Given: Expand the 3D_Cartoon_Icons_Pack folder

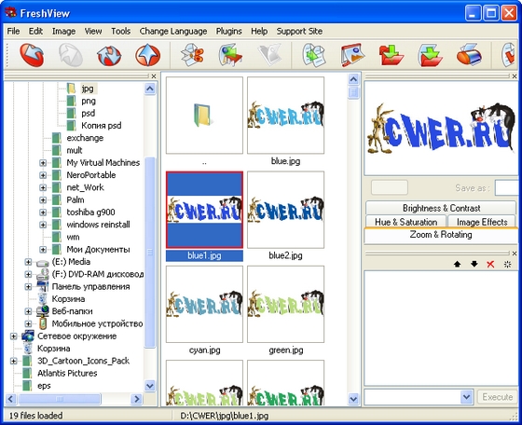Looking at the screenshot, I should [x=13, y=361].
